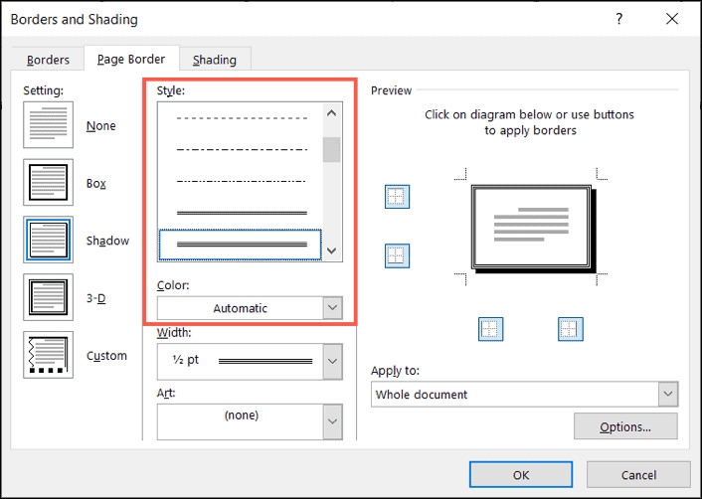The height and width of the screenshot is (499, 702).
Task: Select the 3-D border setting icon
Action: coord(48,297)
